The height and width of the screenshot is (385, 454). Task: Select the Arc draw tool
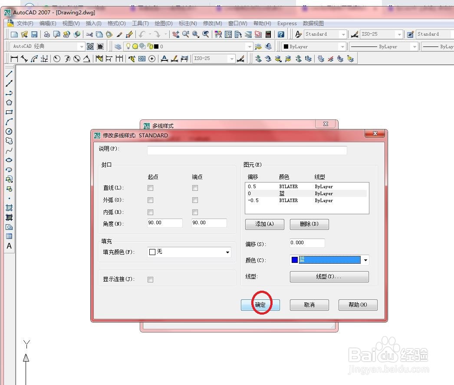coord(9,122)
